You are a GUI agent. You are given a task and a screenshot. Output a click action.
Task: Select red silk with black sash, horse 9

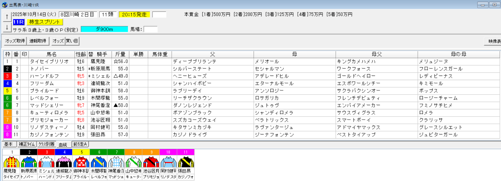(x=151, y=162)
